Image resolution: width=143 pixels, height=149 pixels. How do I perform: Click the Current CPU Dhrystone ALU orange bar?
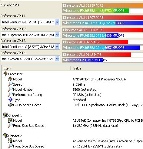pos(102,5)
